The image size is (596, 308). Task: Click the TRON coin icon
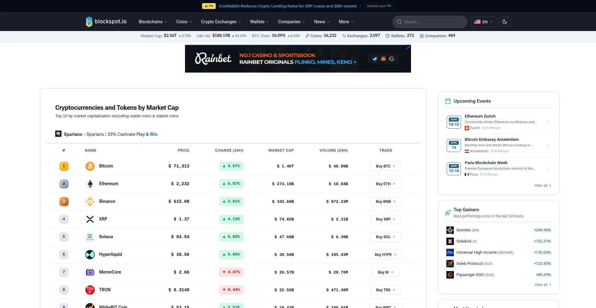click(90, 290)
